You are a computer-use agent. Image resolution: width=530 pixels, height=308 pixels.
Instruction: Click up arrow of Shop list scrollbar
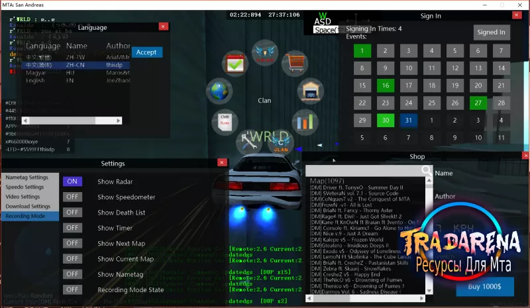coord(429,180)
